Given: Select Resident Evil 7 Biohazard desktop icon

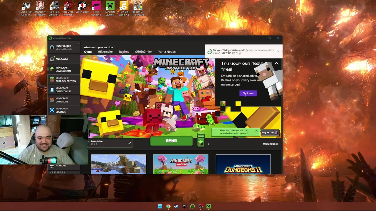Looking at the screenshot, I should [x=138, y=9].
